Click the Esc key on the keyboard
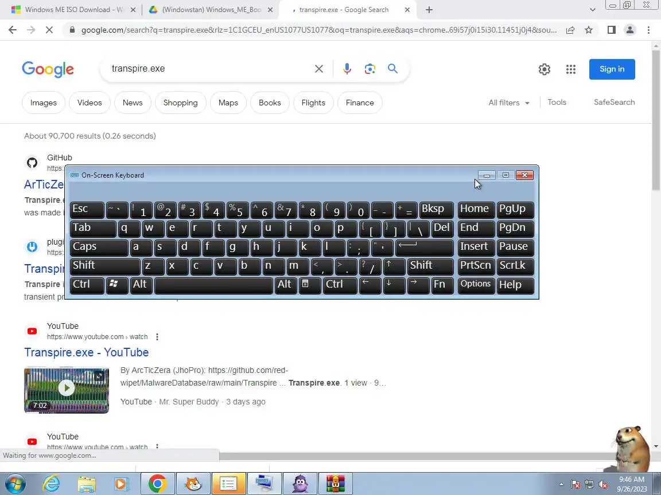Screen dimensions: 661x495 point(87,210)
